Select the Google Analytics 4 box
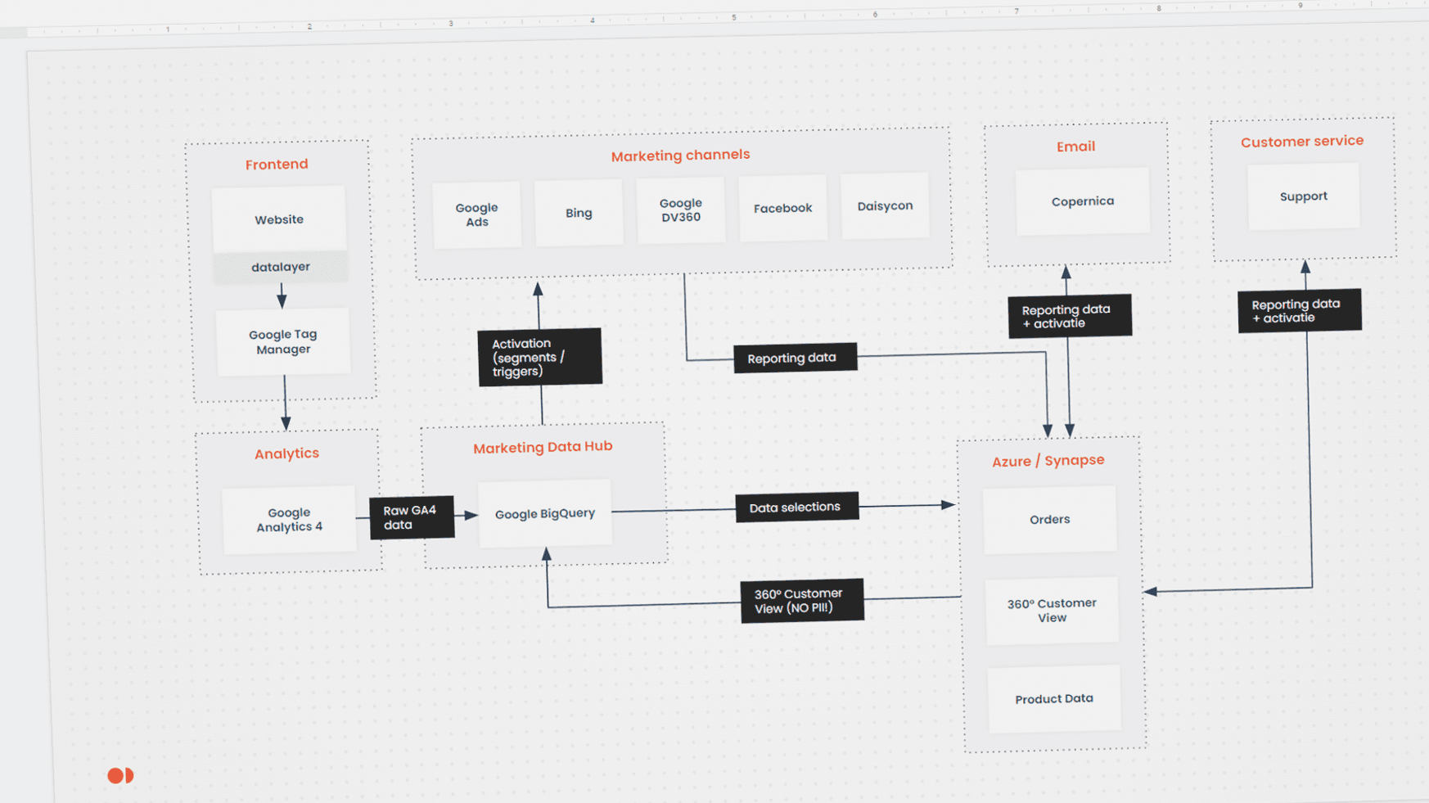The image size is (1429, 803). [x=290, y=520]
